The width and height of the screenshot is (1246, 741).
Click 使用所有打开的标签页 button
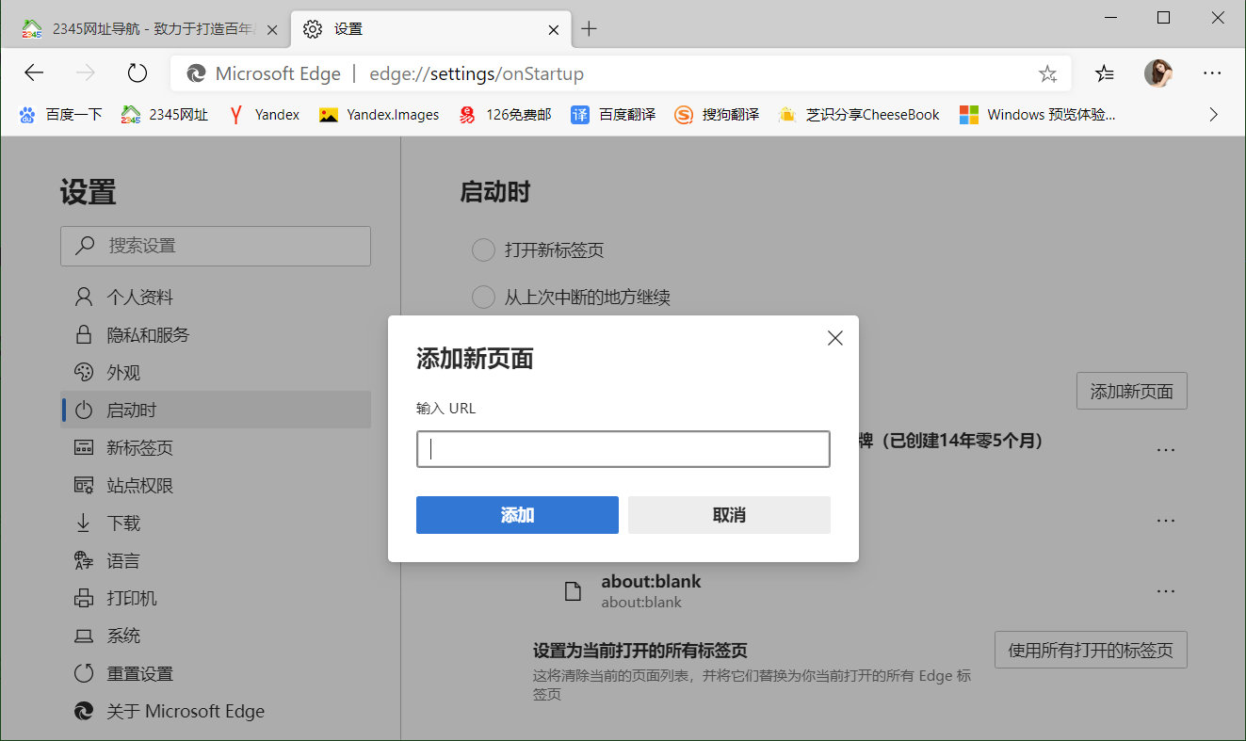(x=1091, y=650)
